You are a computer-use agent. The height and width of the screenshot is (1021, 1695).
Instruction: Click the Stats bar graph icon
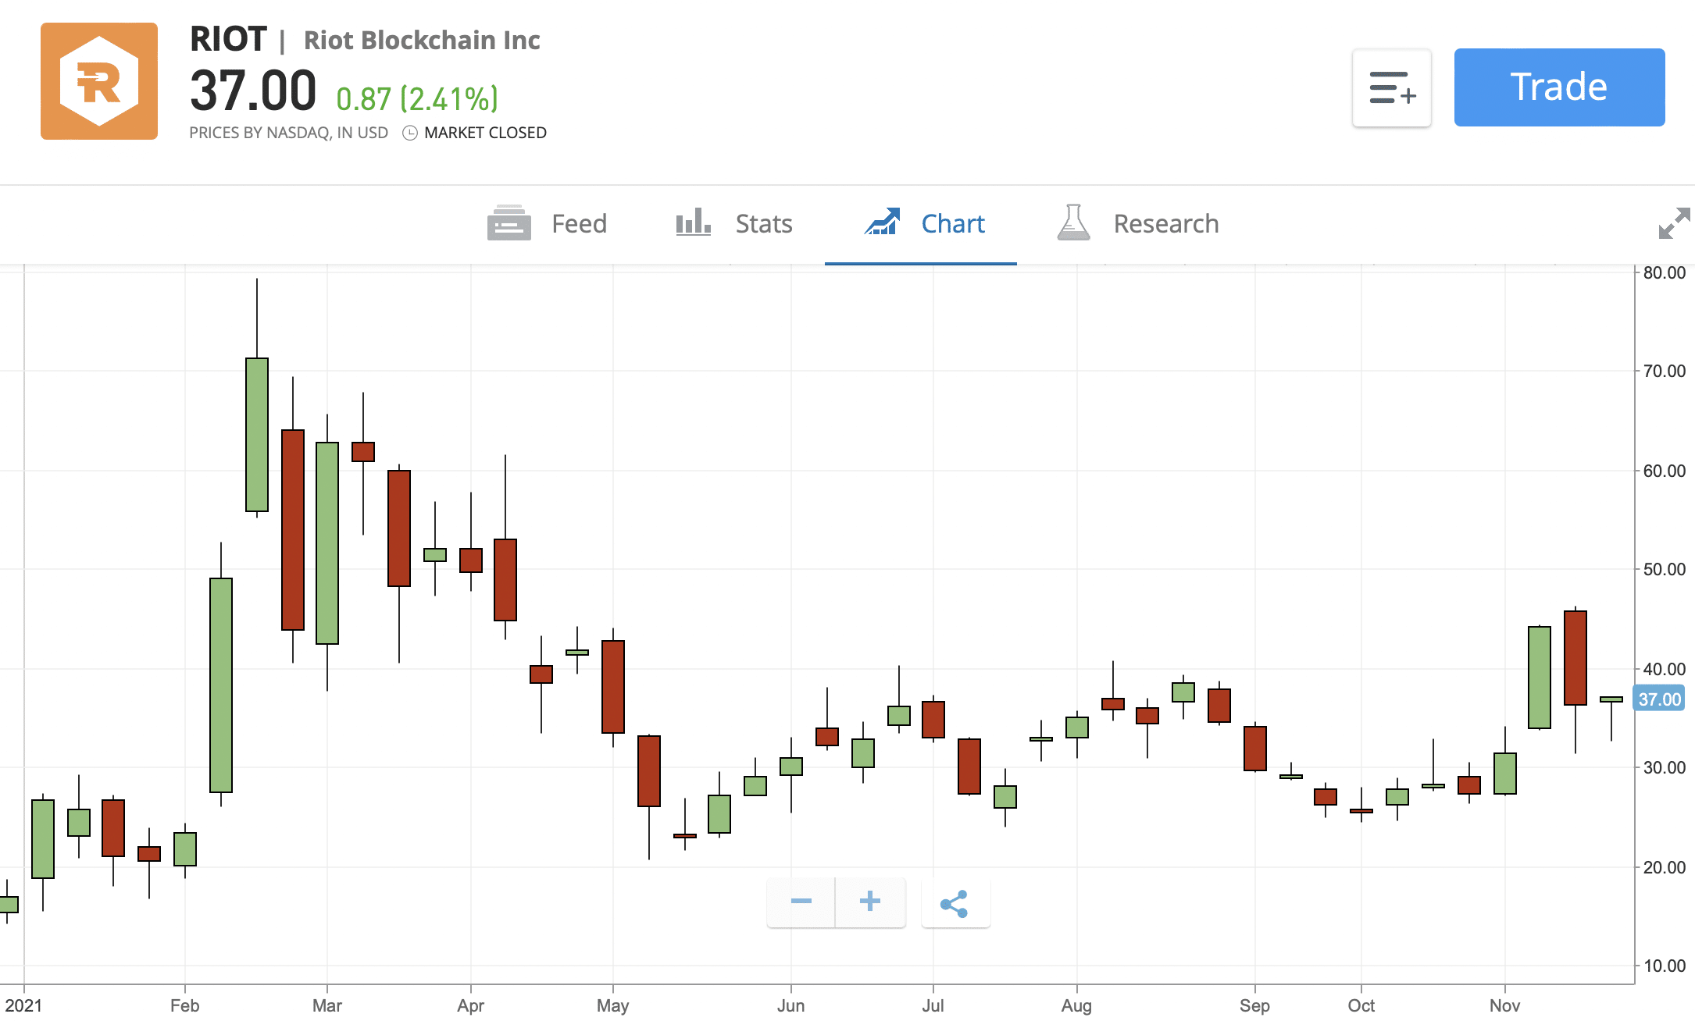pos(693,222)
